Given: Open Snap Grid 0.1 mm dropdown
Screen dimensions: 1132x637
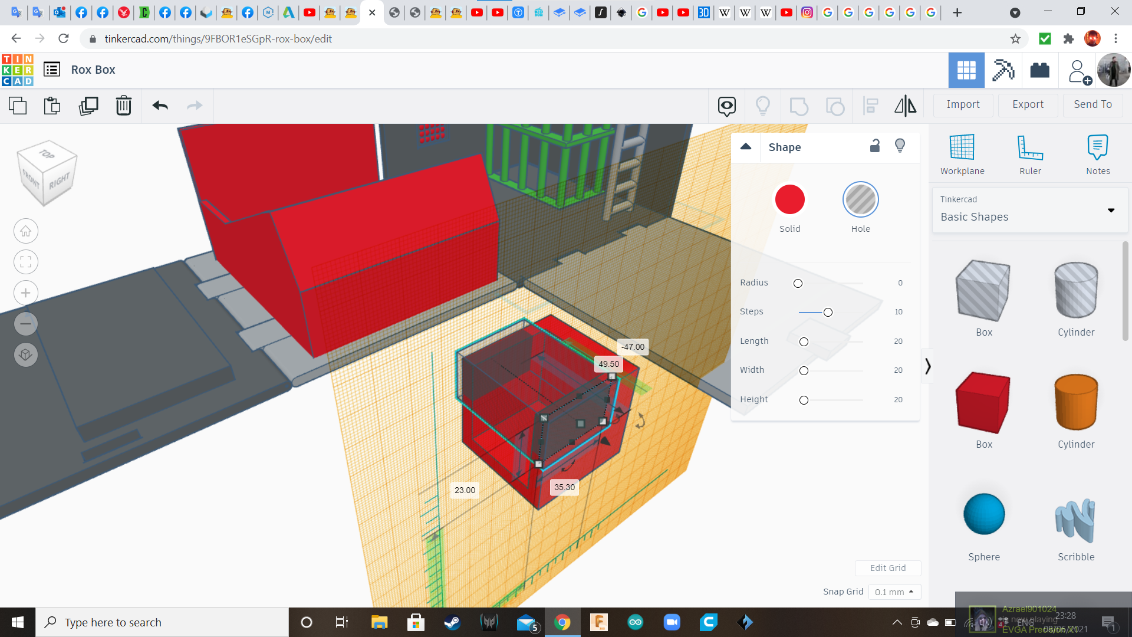Looking at the screenshot, I should tap(894, 592).
